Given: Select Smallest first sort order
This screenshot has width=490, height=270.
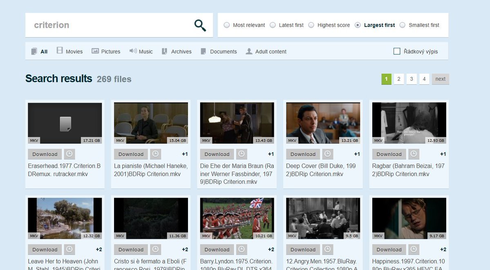Looking at the screenshot, I should (403, 25).
